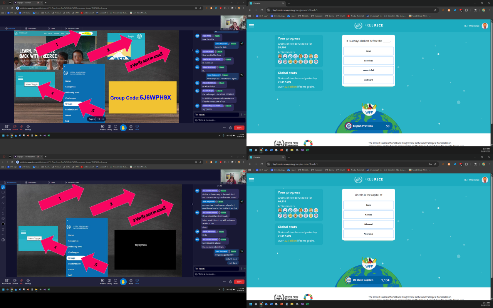Viewport: 493px width, 308px height.
Task: Open hamburger menu in the US State Capitals Freerice window
Action: 252,180
